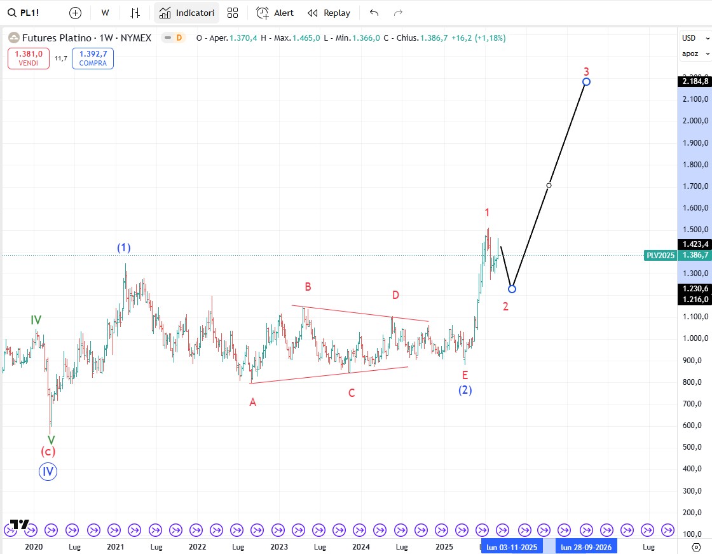Select blue circle endpoint at wave 3

tap(586, 81)
